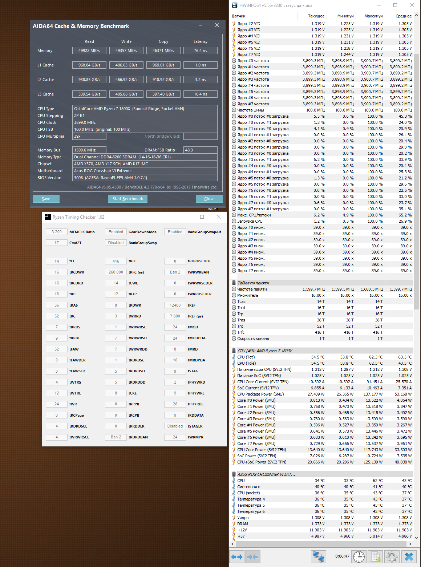Select the CPU+SoC Power (SVI2 TFN) row

322,462
